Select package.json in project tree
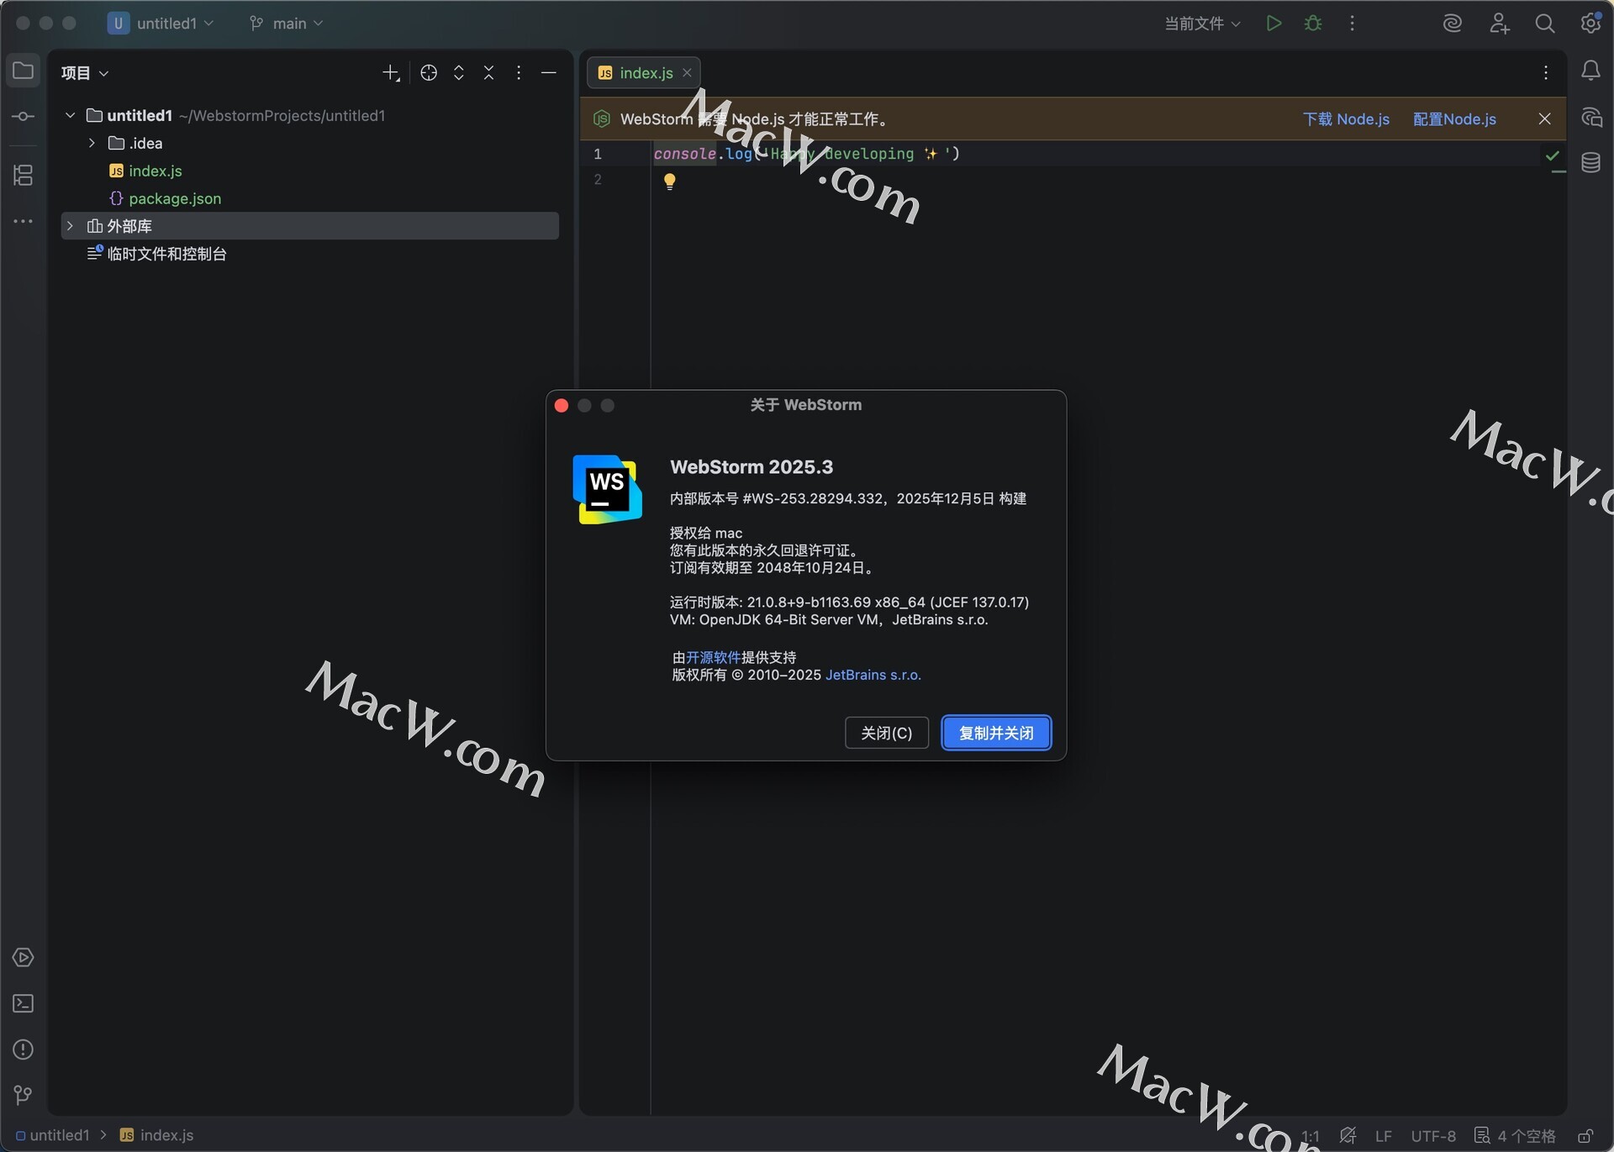Viewport: 1614px width, 1152px height. [175, 198]
